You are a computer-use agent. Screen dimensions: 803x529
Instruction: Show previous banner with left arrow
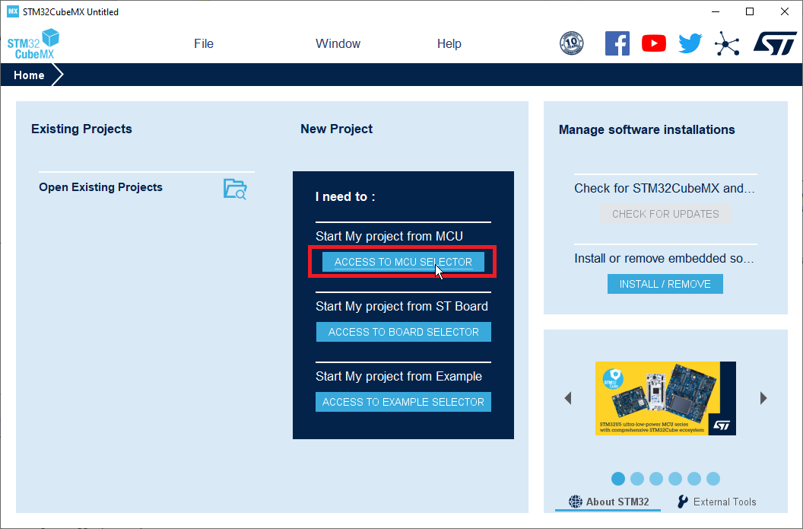[x=568, y=398]
